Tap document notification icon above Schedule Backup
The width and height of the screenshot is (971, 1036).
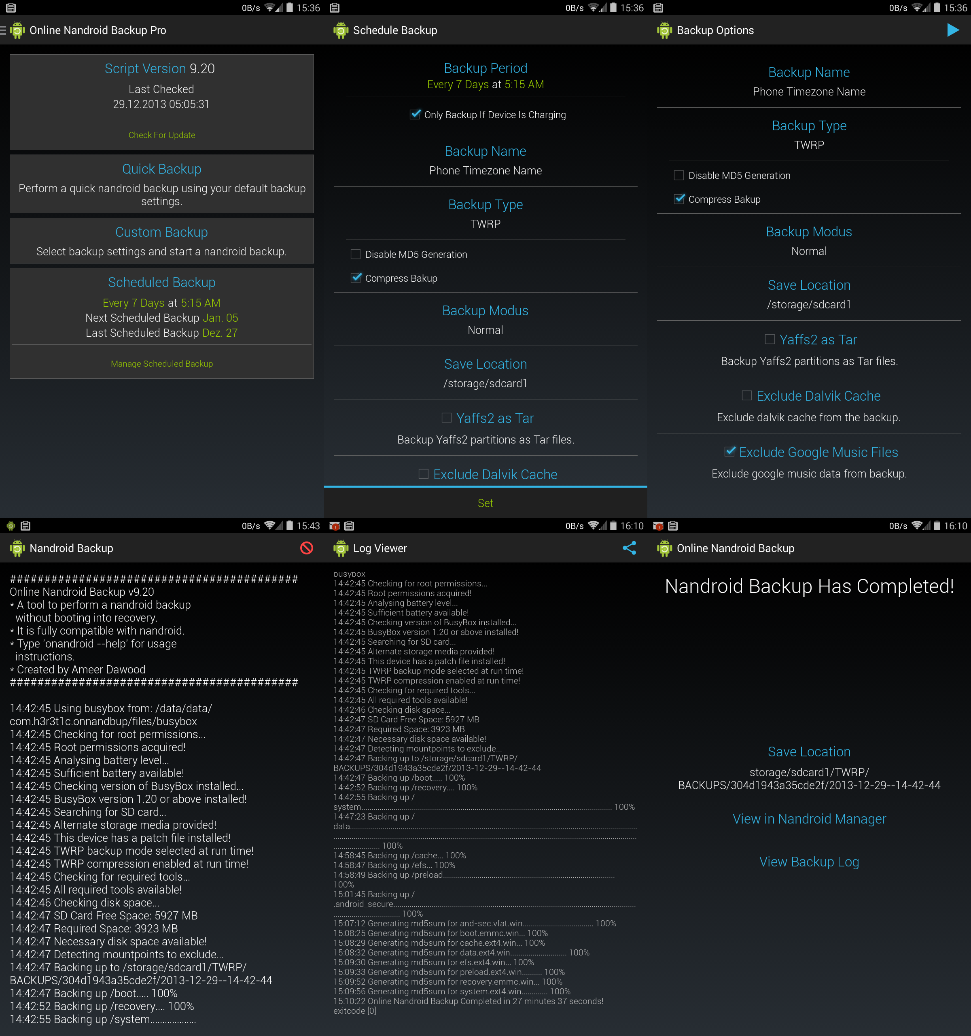coord(335,8)
